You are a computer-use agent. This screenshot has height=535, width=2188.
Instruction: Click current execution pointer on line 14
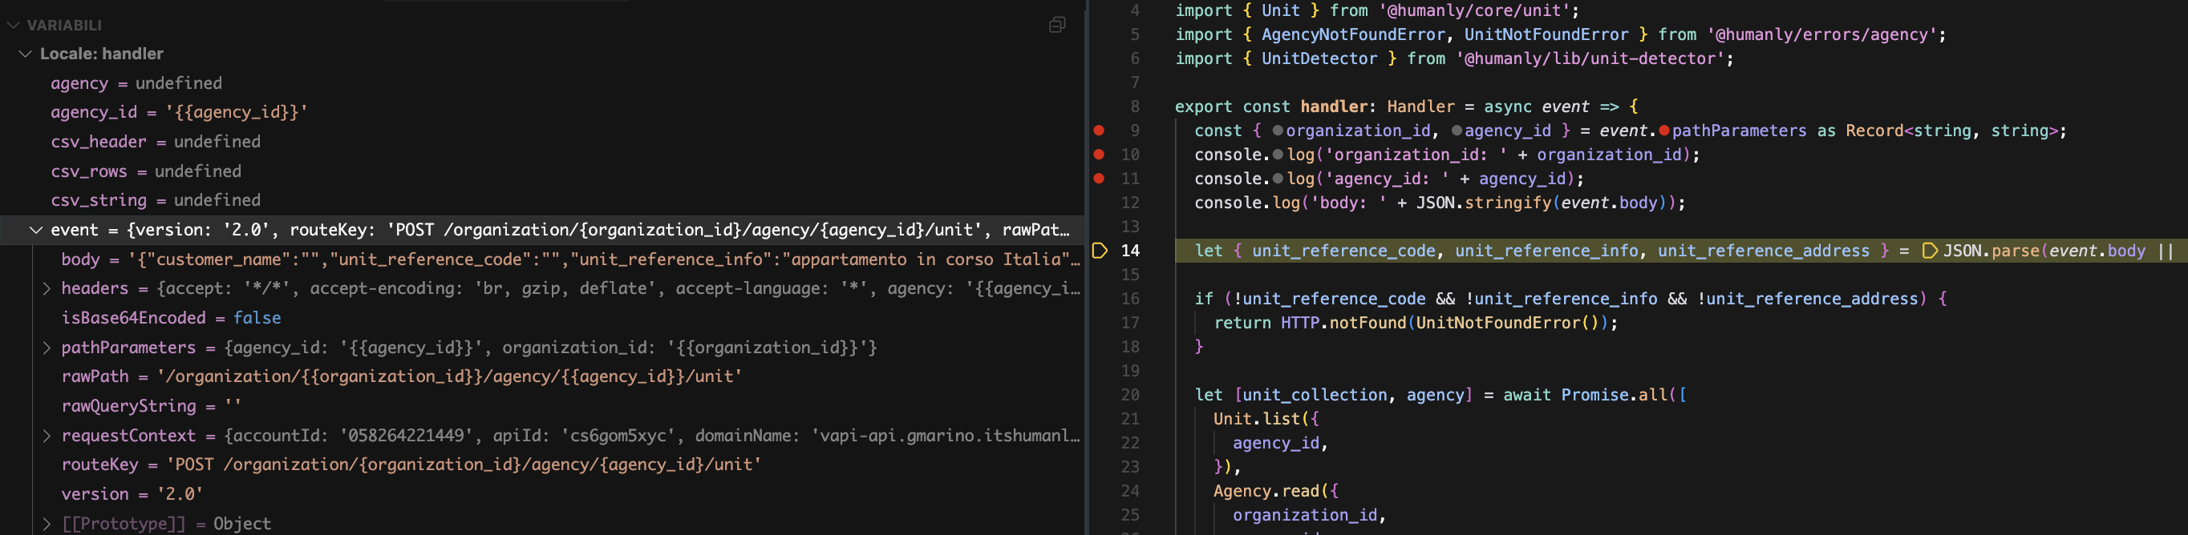[x=1099, y=251]
